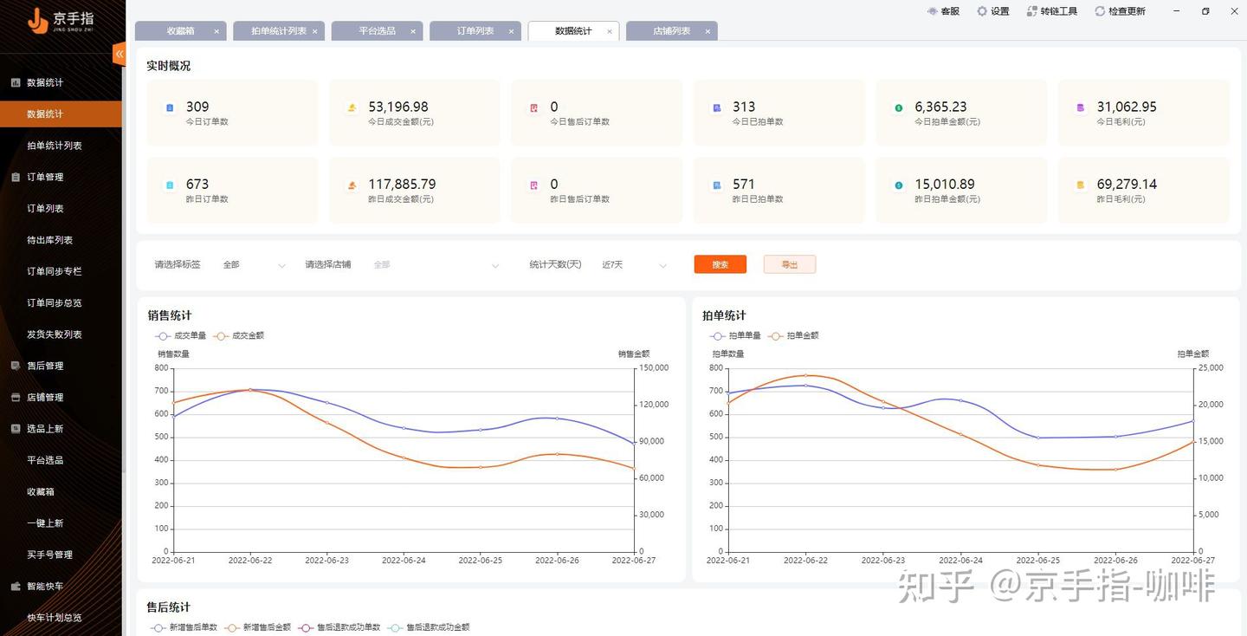Toggle 成交单量 series in 销售统计 legend
This screenshot has width=1247, height=636.
[180, 335]
